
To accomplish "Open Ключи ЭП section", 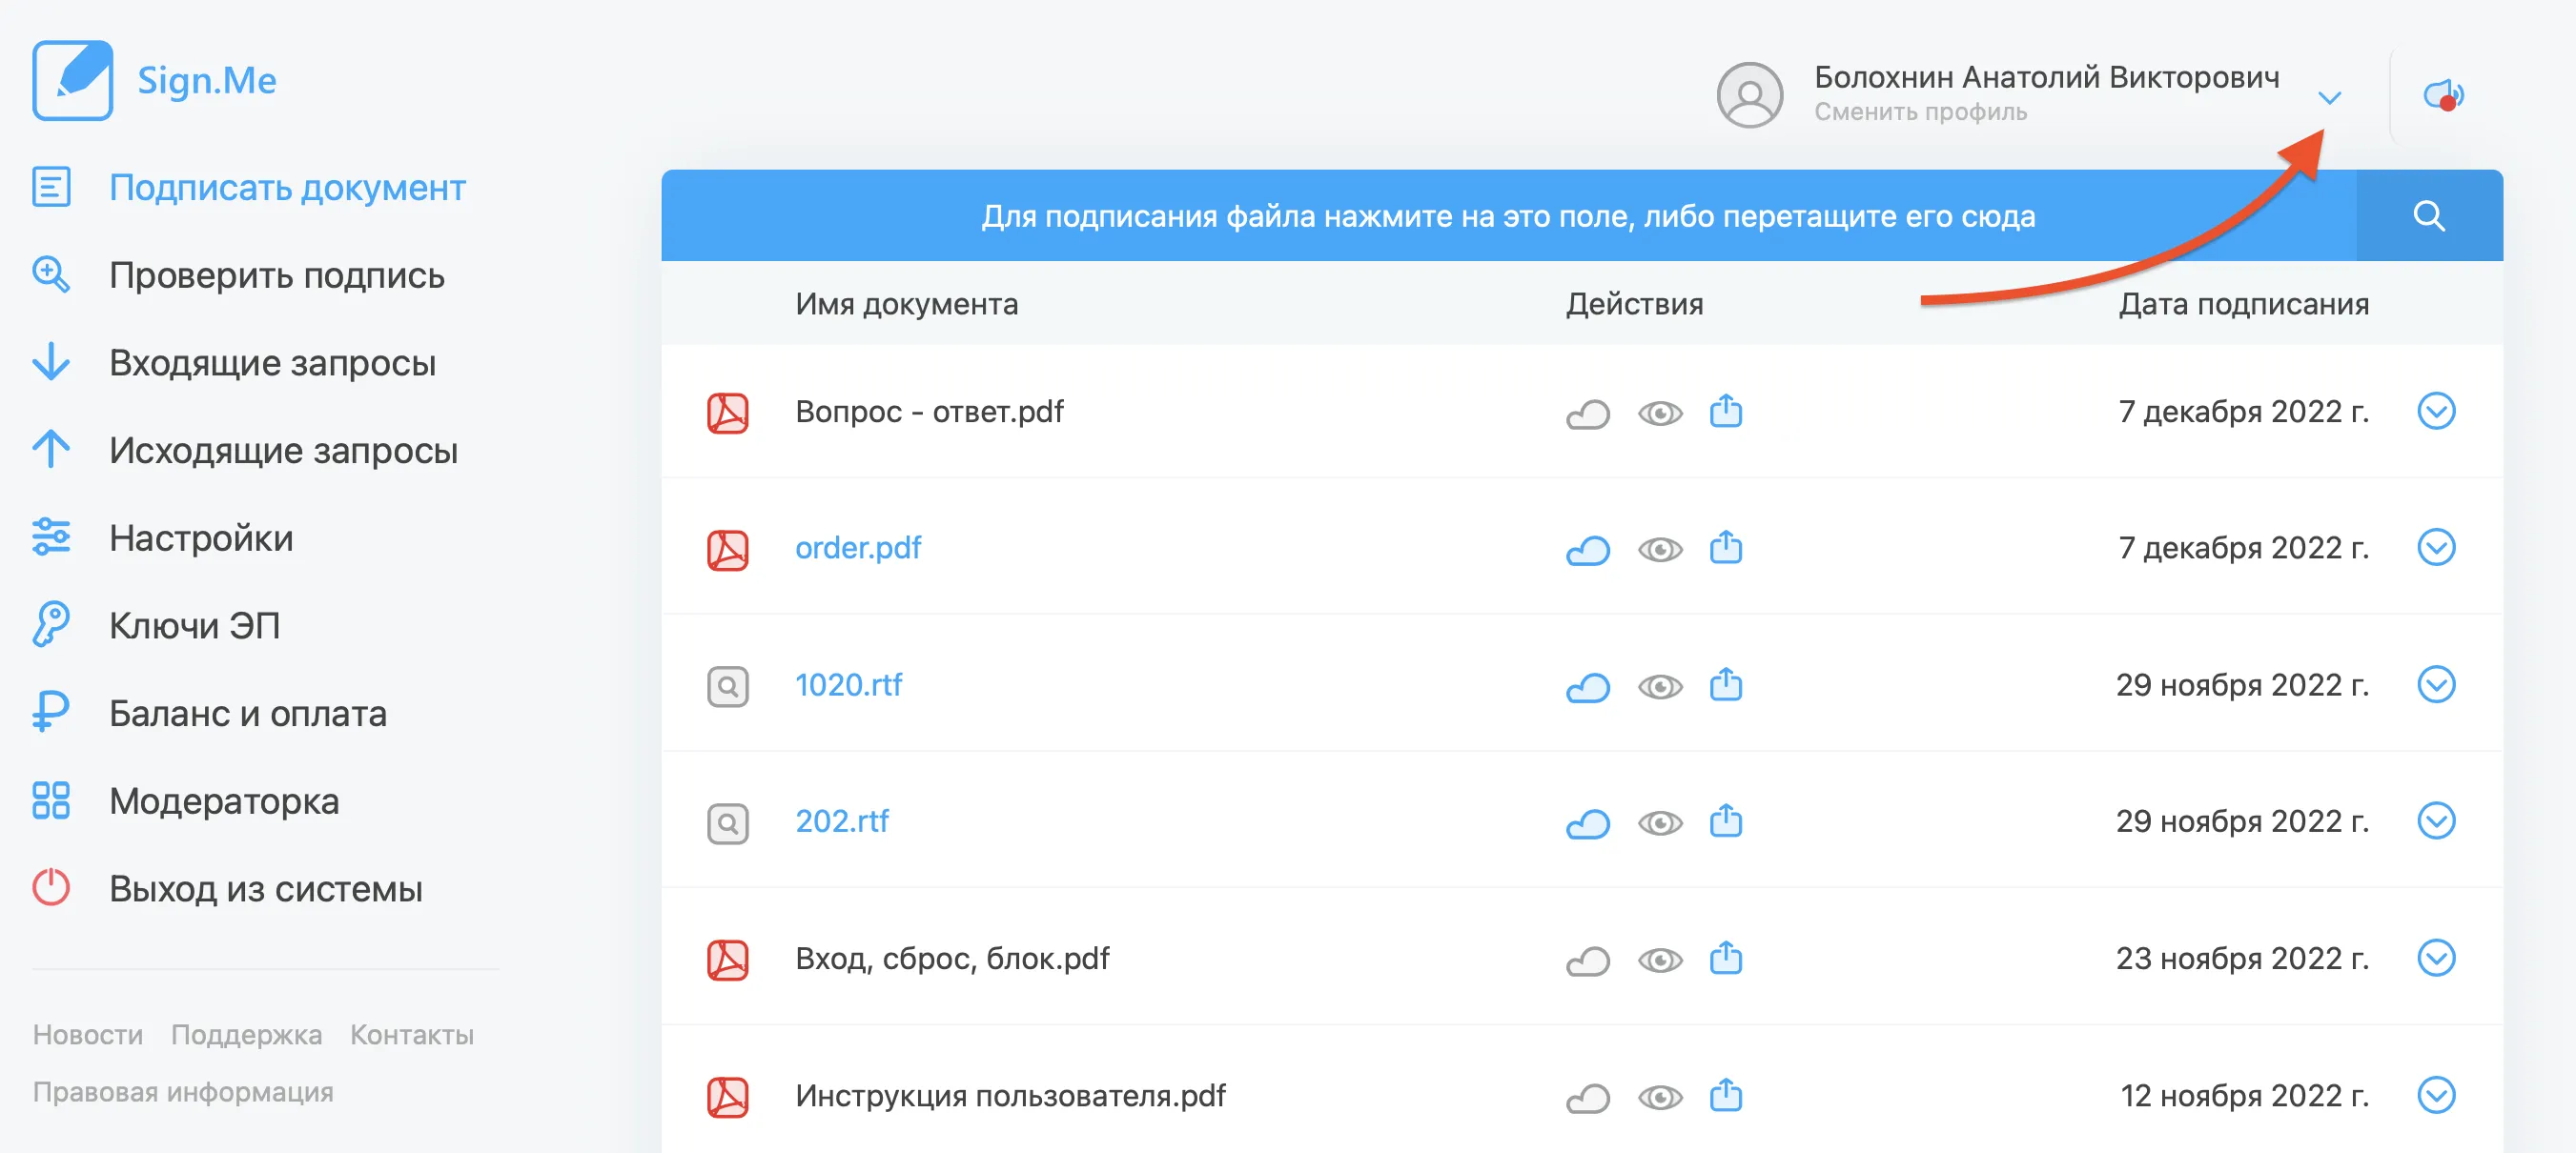I will (194, 625).
